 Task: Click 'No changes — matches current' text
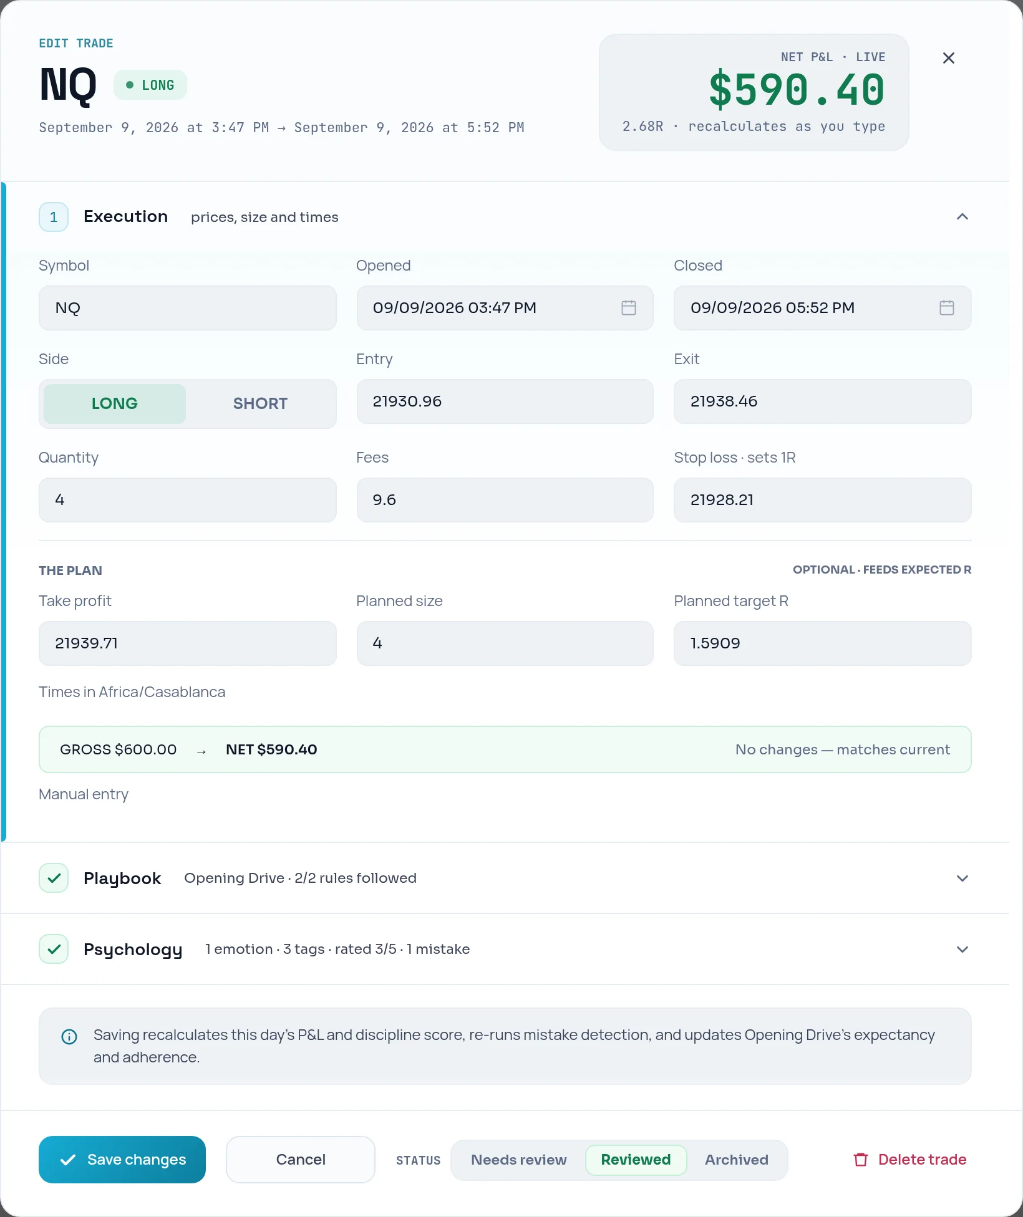tap(843, 749)
